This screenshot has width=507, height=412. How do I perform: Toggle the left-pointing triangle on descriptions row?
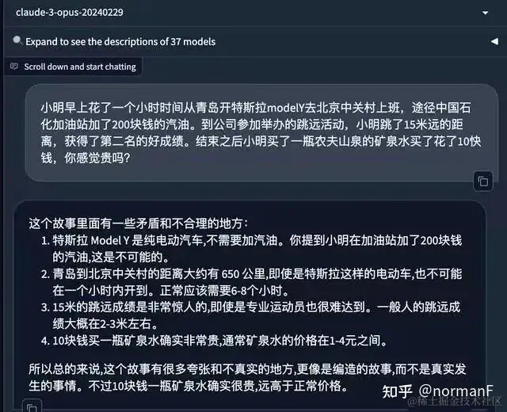click(494, 41)
